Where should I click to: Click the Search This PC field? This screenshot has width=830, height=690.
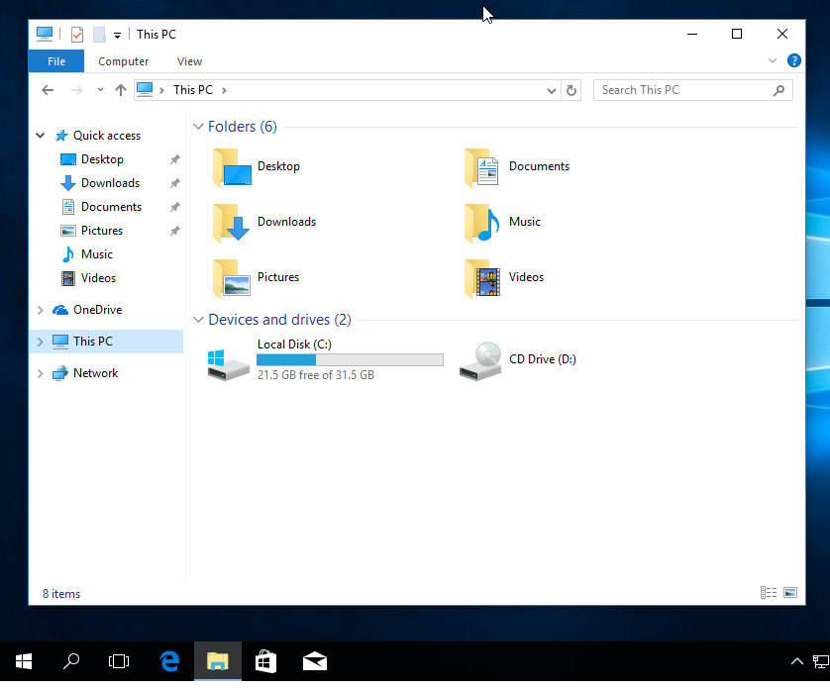[683, 90]
